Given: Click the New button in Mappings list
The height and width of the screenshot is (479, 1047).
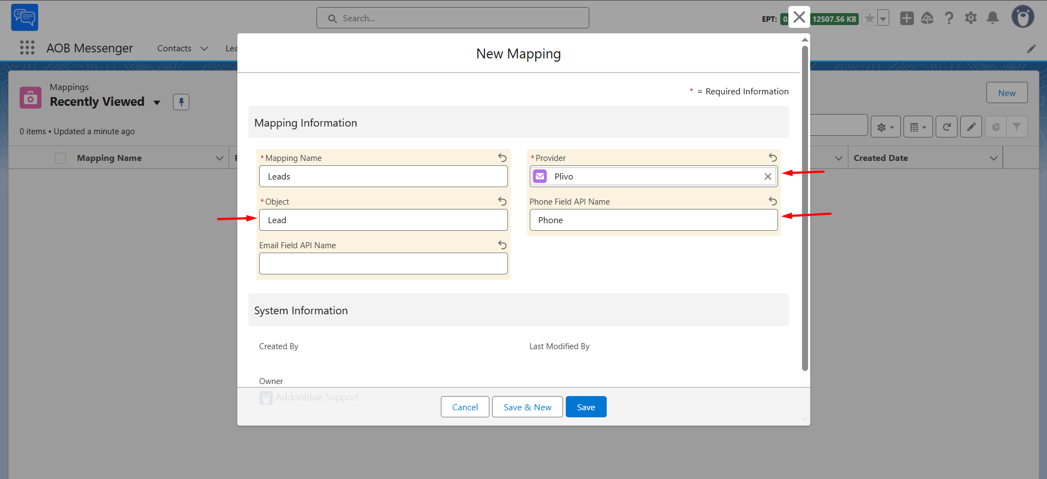Looking at the screenshot, I should point(1007,93).
